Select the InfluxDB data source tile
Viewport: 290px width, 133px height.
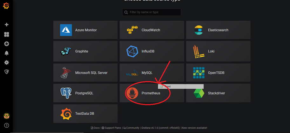click(151, 51)
